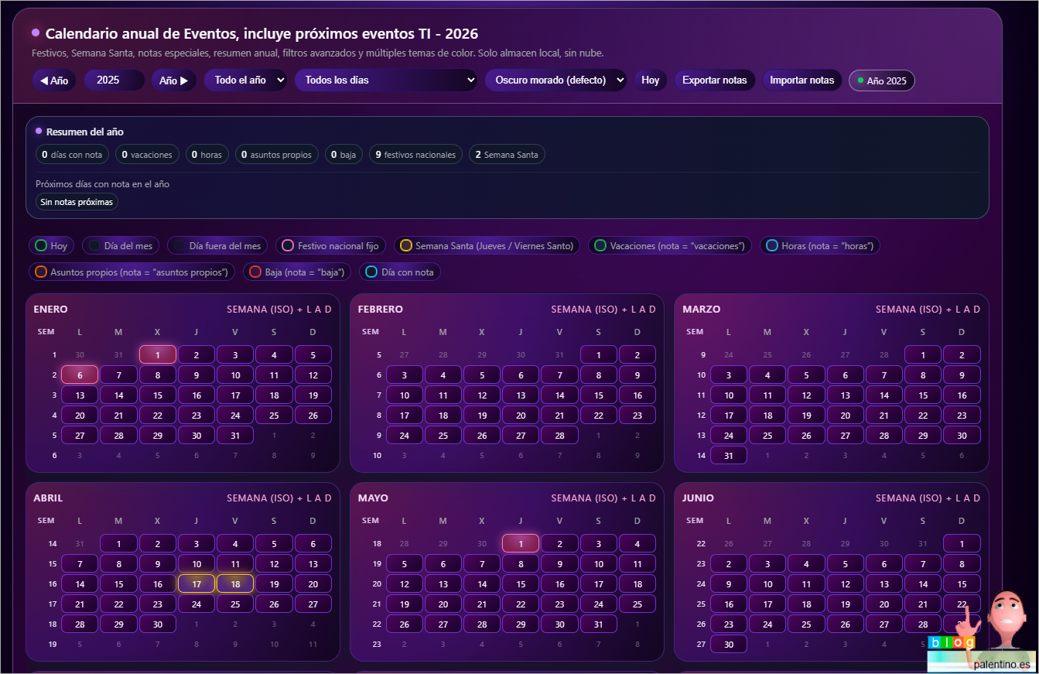This screenshot has width=1039, height=674.
Task: Open the Todo el año dropdown
Action: click(245, 80)
